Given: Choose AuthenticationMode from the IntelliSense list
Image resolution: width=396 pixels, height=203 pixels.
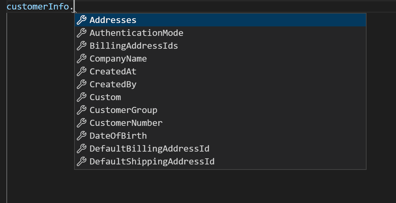Looking at the screenshot, I should pos(136,33).
